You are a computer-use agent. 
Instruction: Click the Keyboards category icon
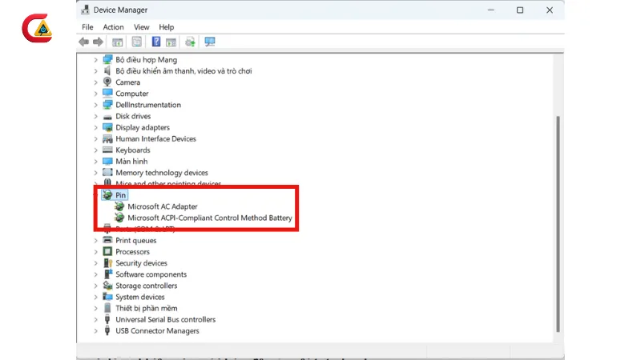107,150
